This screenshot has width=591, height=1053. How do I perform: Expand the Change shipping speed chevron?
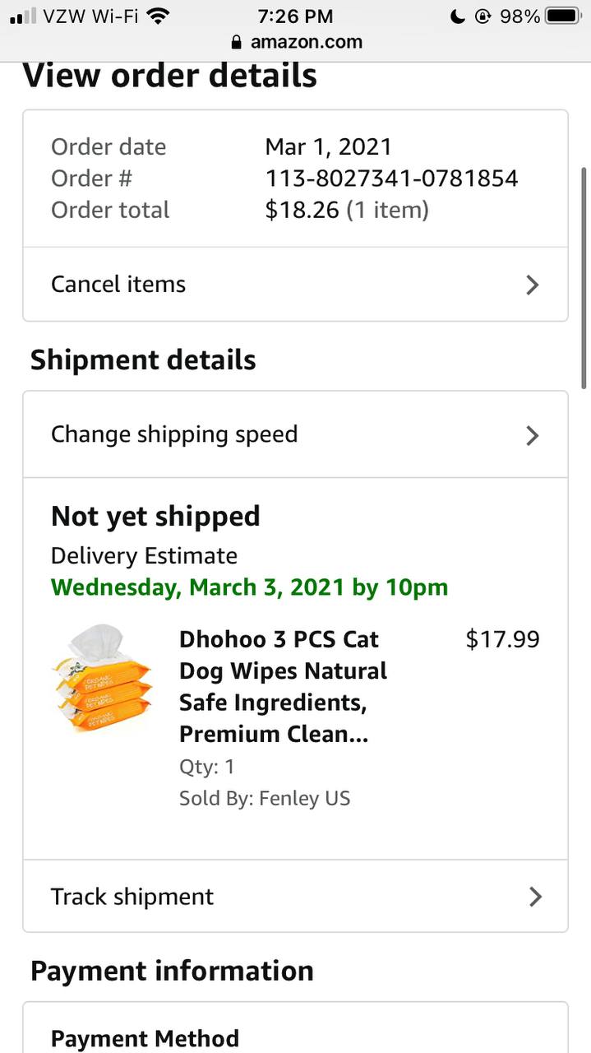(533, 435)
